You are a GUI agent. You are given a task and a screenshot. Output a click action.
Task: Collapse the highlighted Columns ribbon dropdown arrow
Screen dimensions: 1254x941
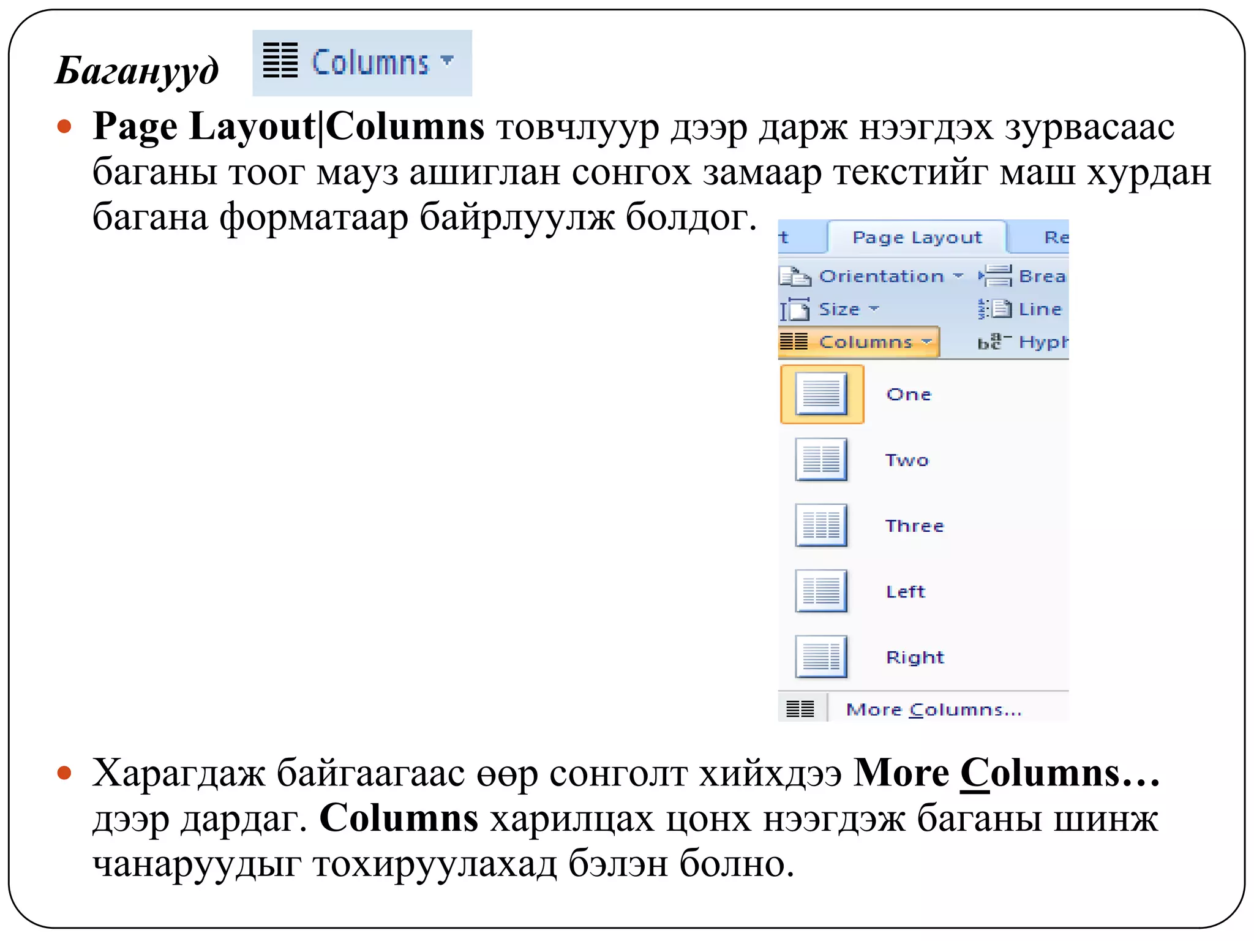926,341
